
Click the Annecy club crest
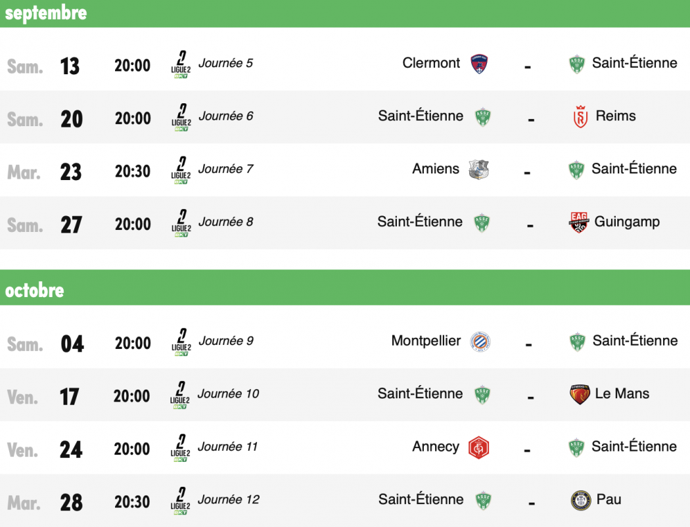(x=479, y=447)
